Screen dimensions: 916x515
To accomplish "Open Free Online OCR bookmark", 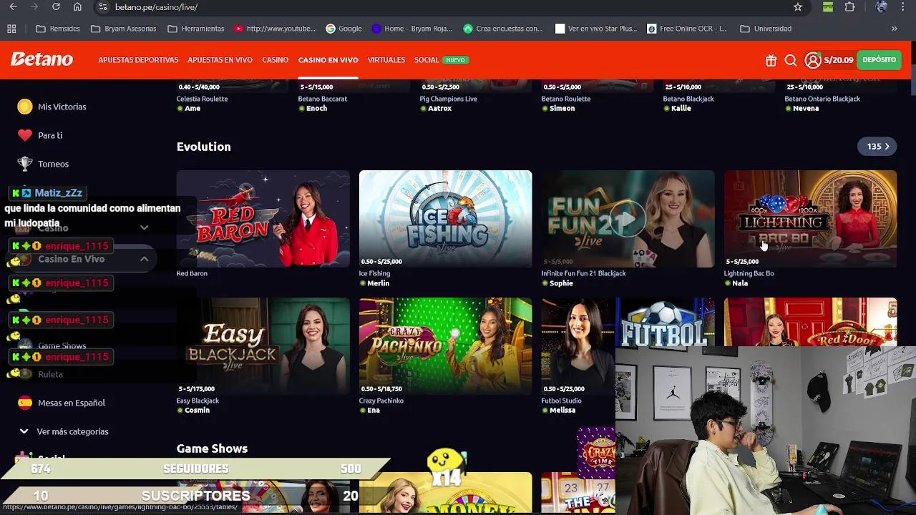I will click(686, 29).
